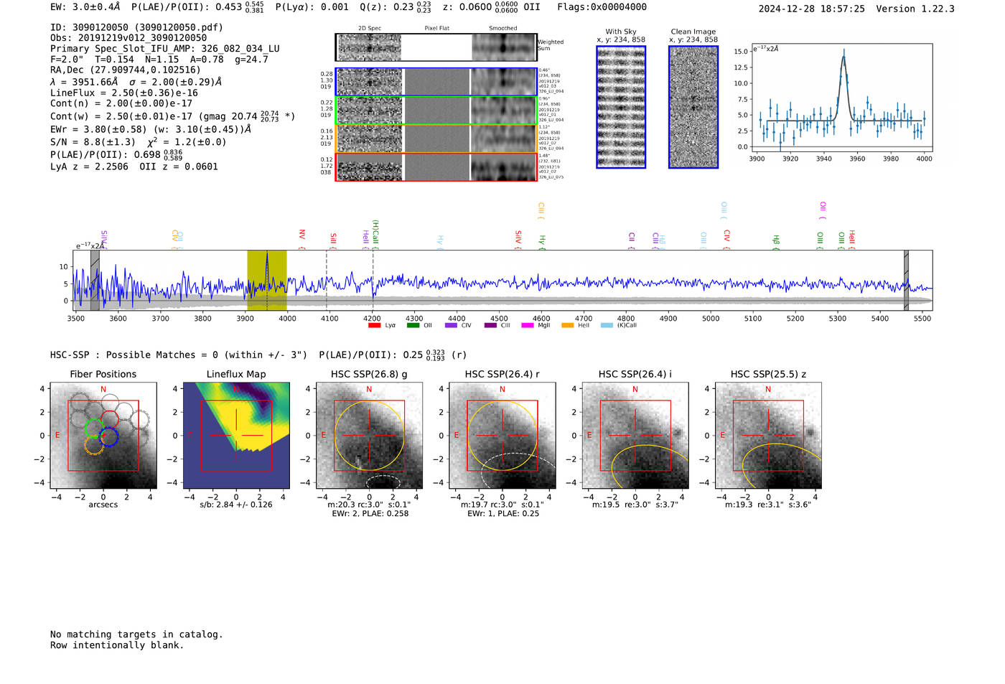Click the 'ID: 3090120050 (3090120050.pdf)' line
The height and width of the screenshot is (684, 1005).
point(136,27)
